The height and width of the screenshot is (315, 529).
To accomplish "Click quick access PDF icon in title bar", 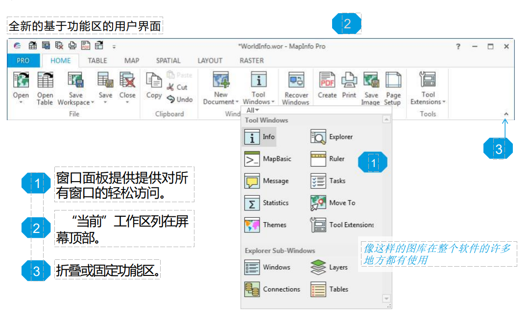I will (86, 45).
